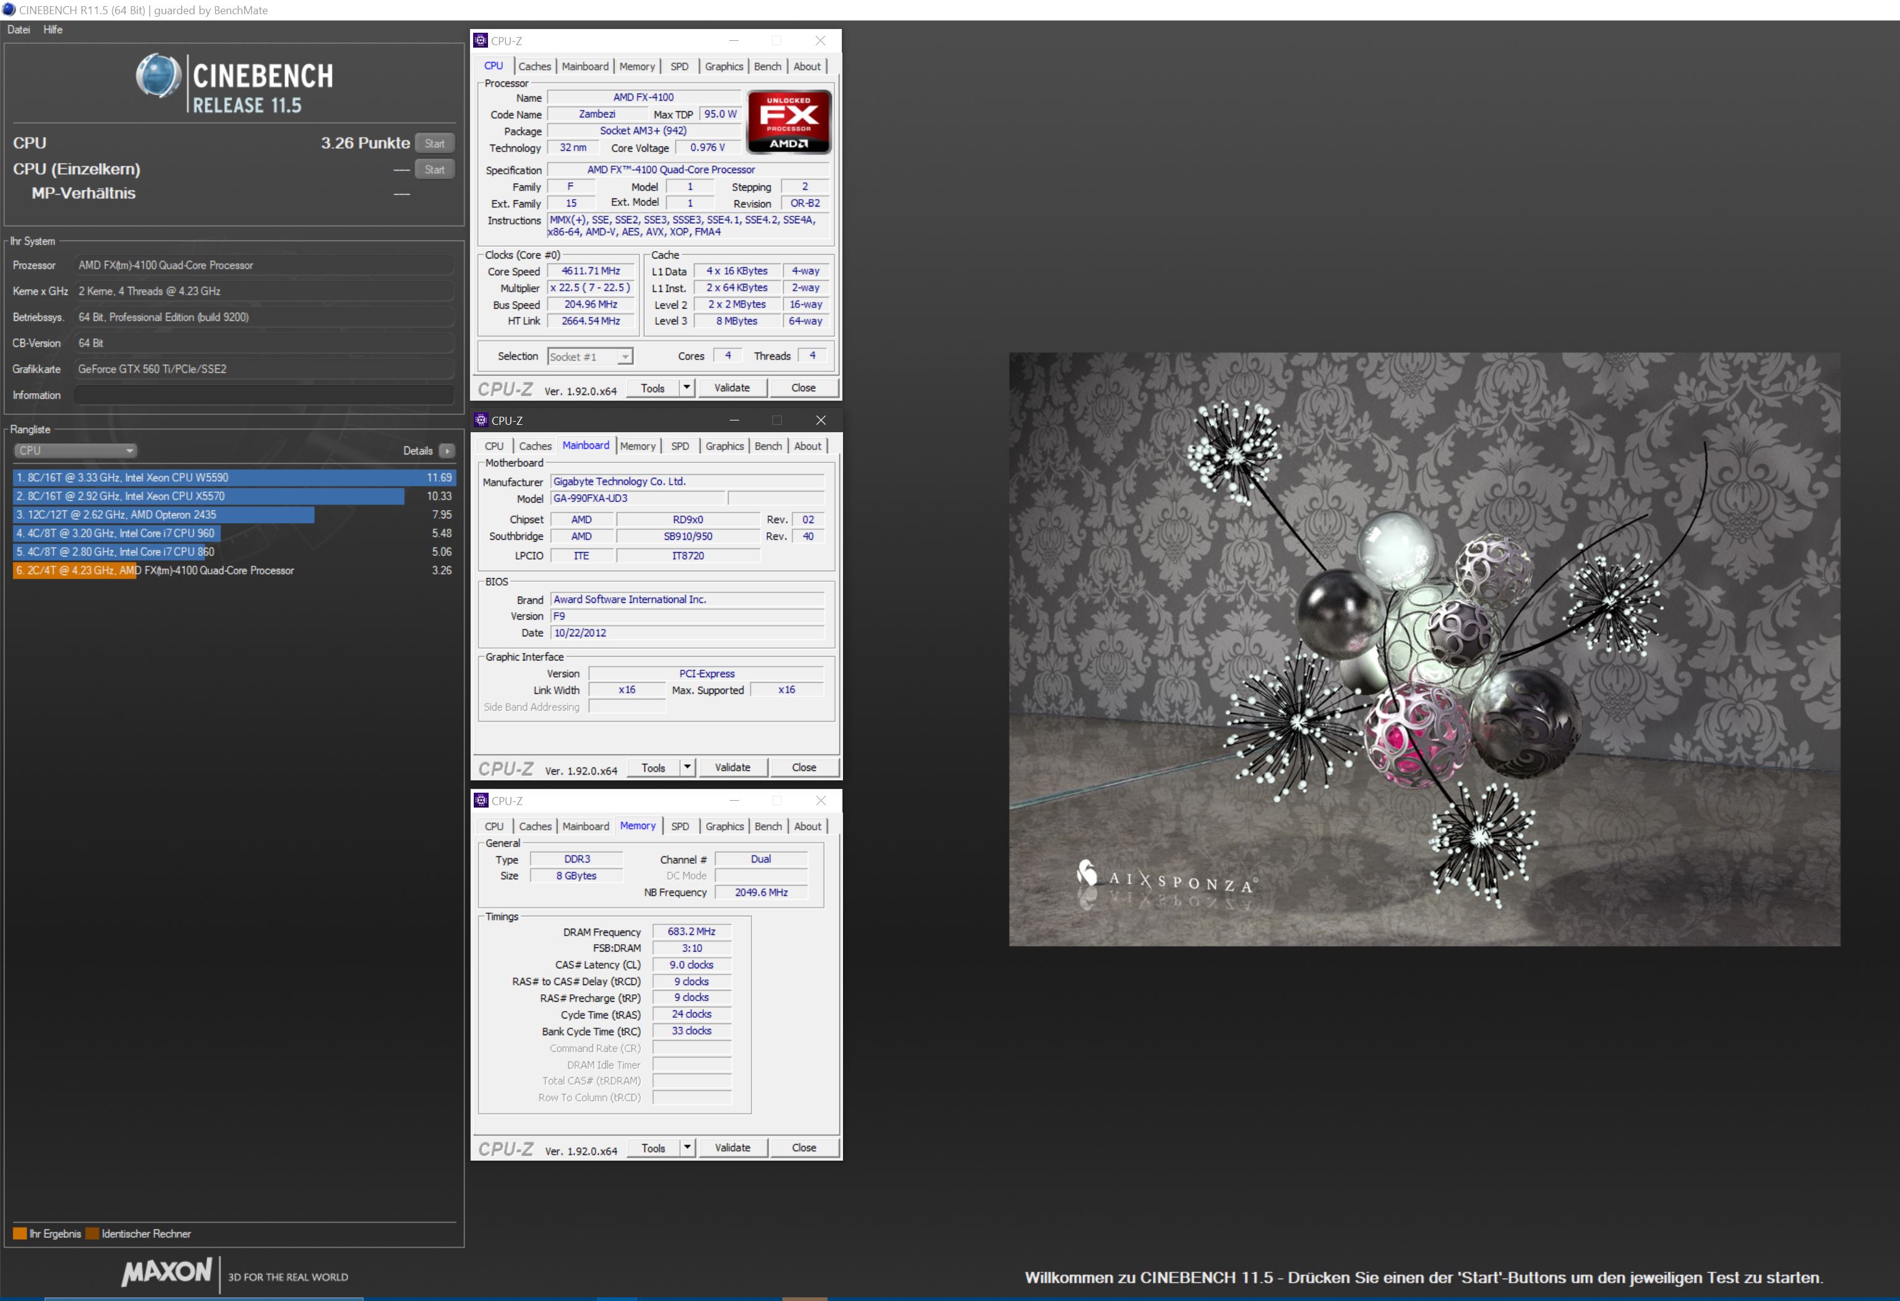
Task: Click Tools button in the Memory CPU-Z window
Action: (653, 1148)
